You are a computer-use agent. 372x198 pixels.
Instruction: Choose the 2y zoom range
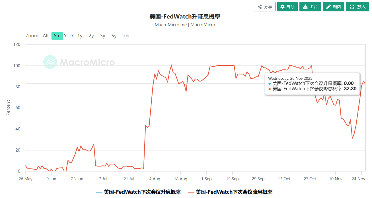(x=91, y=36)
